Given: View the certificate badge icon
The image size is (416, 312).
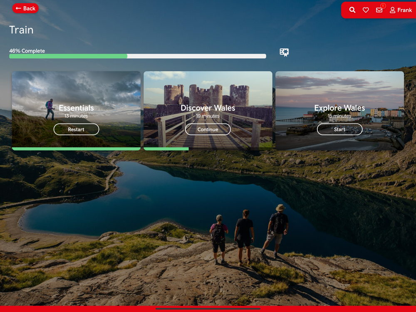Looking at the screenshot, I should pos(284,52).
